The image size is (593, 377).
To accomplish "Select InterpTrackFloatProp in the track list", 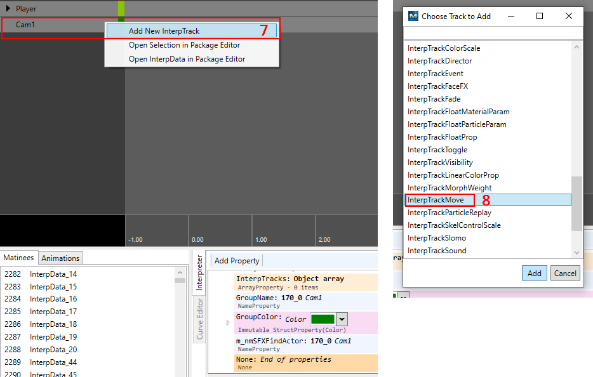I will click(442, 137).
